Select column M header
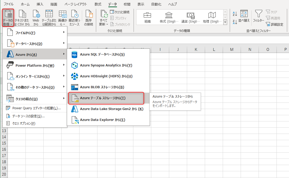Viewport: 289px width, 178px height. click(232, 49)
